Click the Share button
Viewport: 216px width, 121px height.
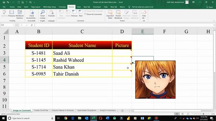tap(210, 7)
